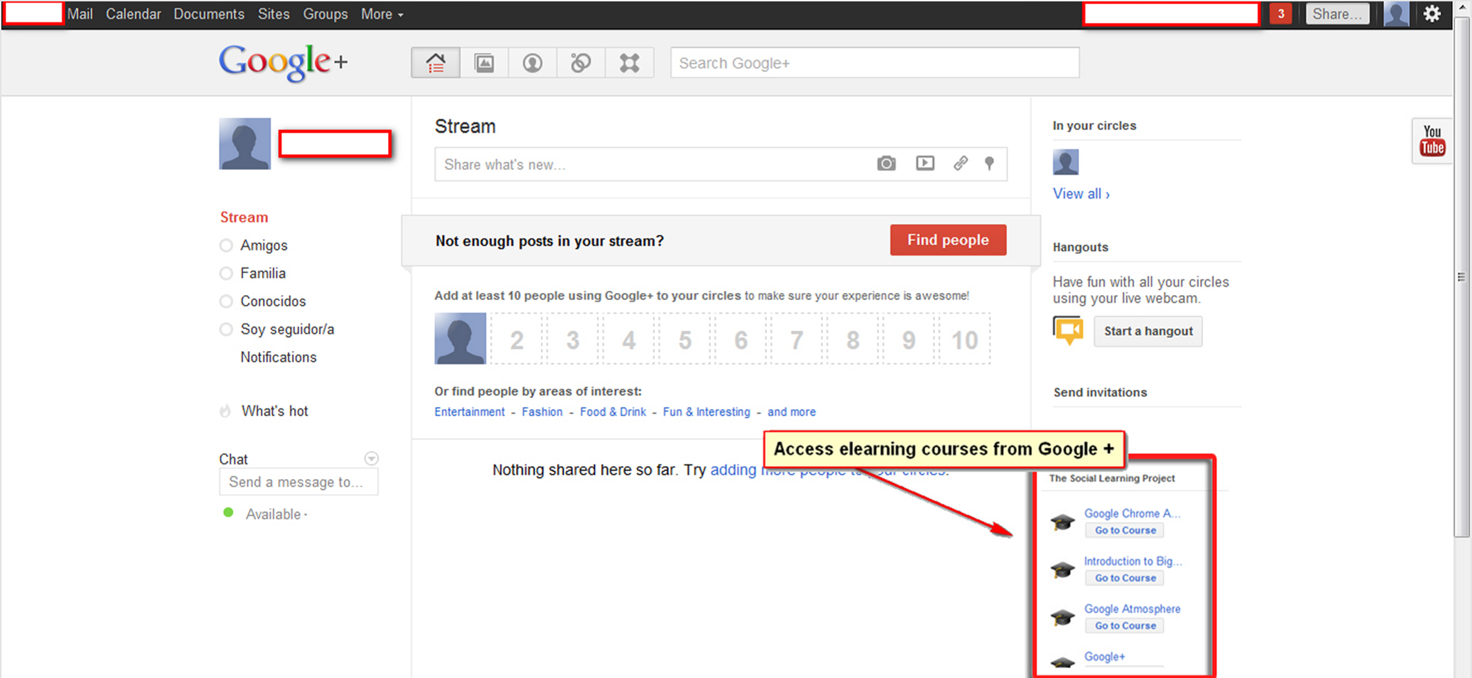Screen dimensions: 1472x678
Task: Open Sites from the top bar
Action: 273,14
